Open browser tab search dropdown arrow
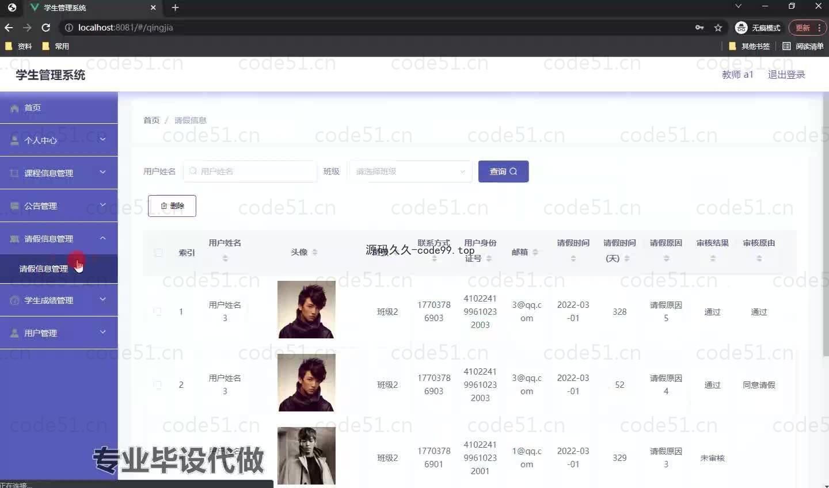Image resolution: width=829 pixels, height=488 pixels. pyautogui.click(x=738, y=6)
